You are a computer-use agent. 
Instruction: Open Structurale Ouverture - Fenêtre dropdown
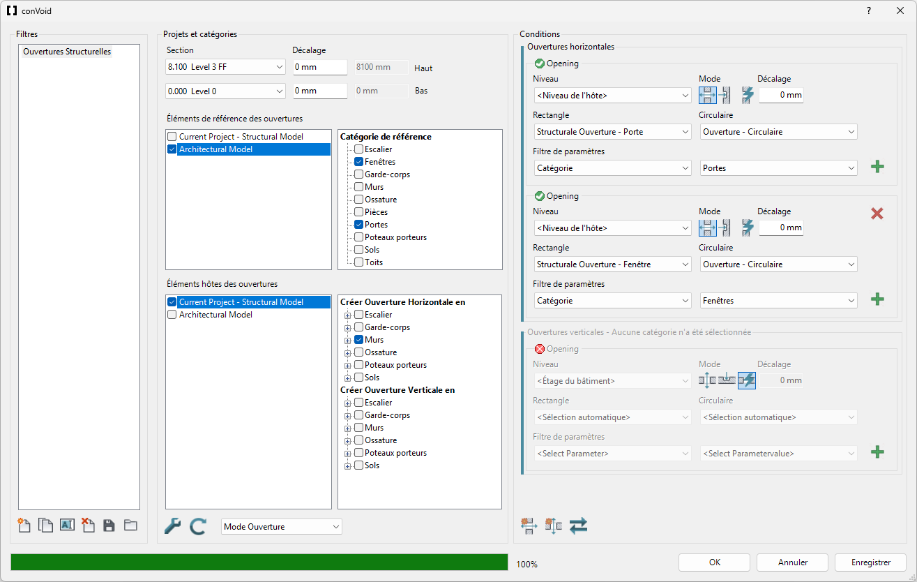[x=612, y=264]
